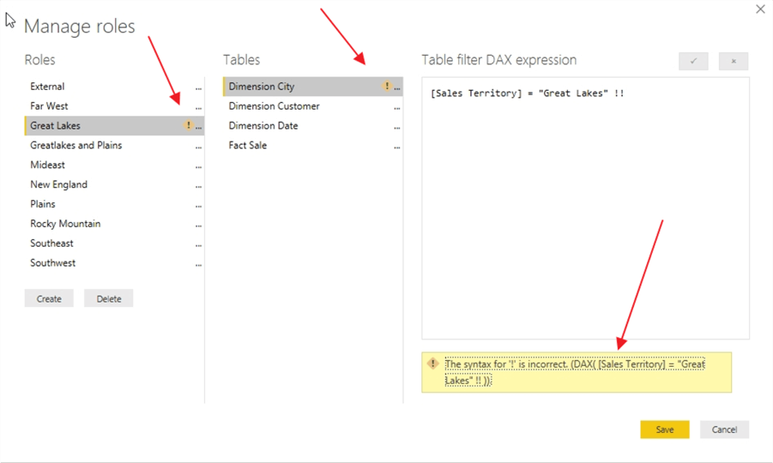Select the Dimension Date table
This screenshot has width=773, height=463.
263,126
